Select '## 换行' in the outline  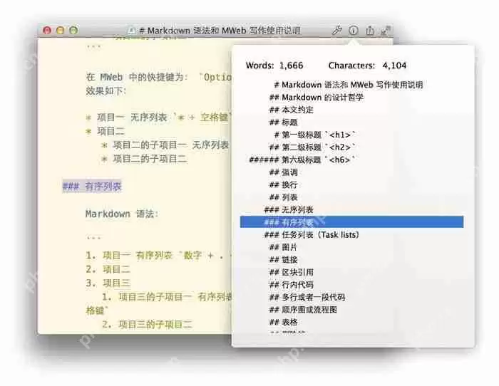pos(284,184)
